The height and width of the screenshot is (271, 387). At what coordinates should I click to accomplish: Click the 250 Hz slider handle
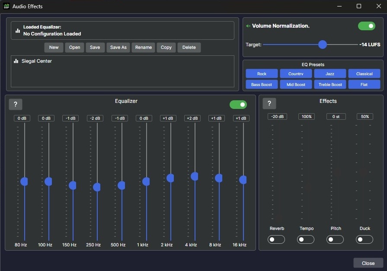pyautogui.click(x=97, y=187)
